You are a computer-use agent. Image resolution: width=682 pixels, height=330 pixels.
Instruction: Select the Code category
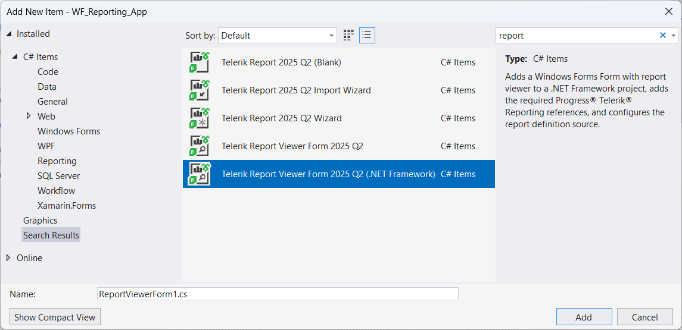click(48, 71)
